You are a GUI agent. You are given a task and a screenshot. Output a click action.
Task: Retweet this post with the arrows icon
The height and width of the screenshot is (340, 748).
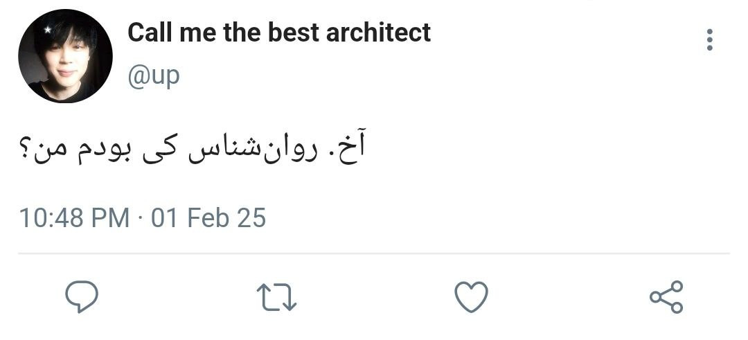coord(276,297)
